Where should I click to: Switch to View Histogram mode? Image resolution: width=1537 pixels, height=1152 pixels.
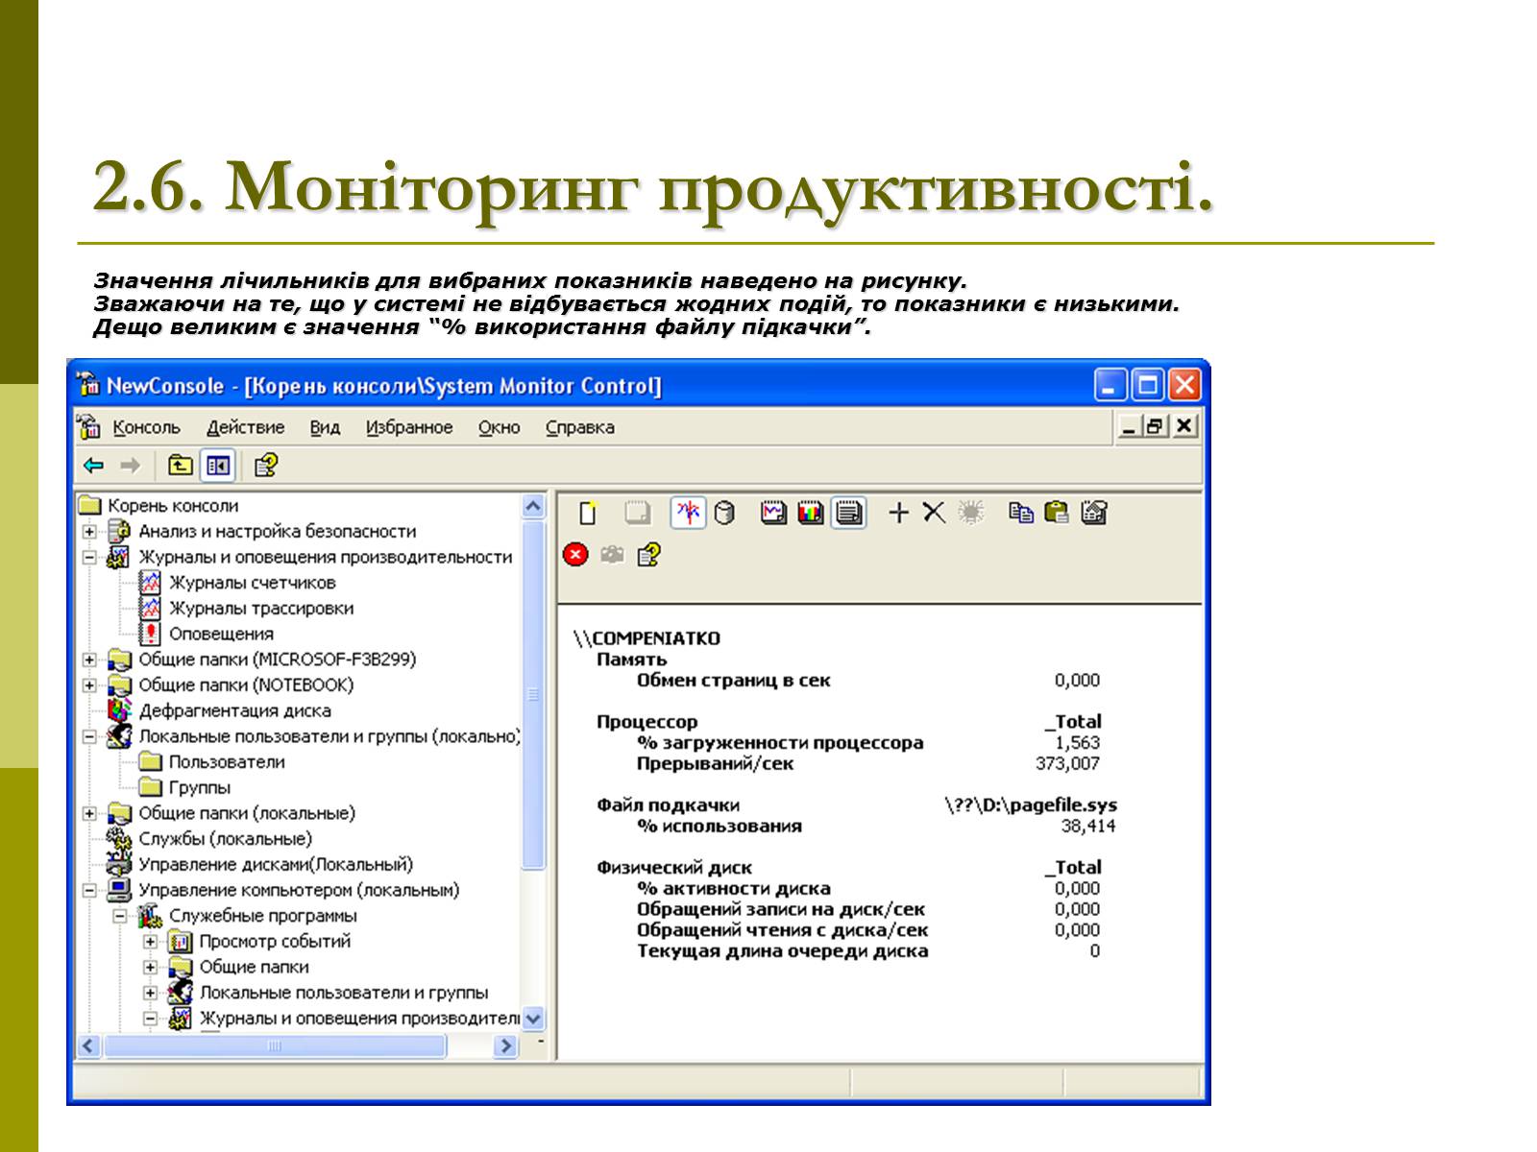[x=811, y=514]
